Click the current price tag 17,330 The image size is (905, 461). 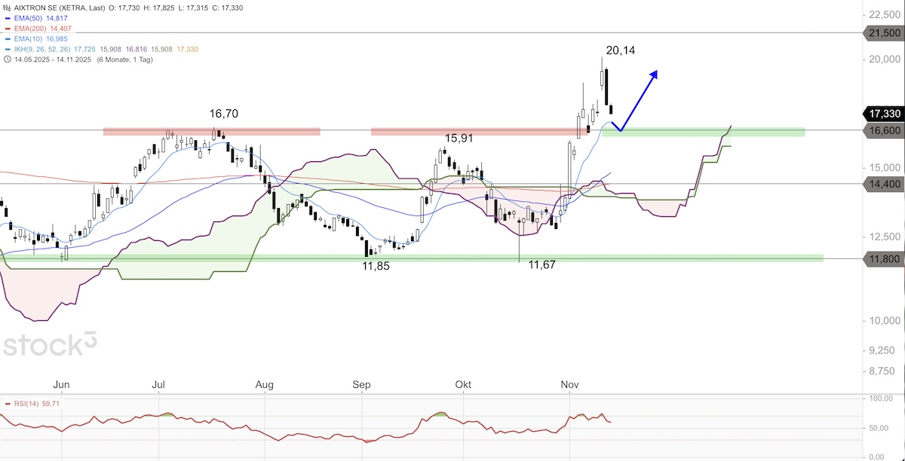pos(883,114)
